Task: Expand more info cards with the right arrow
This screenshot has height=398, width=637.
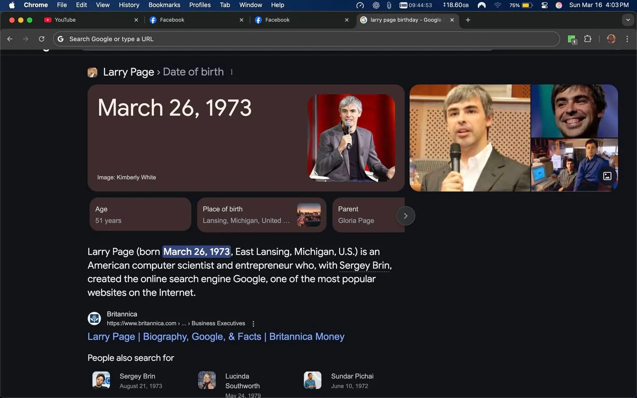Action: pyautogui.click(x=405, y=216)
